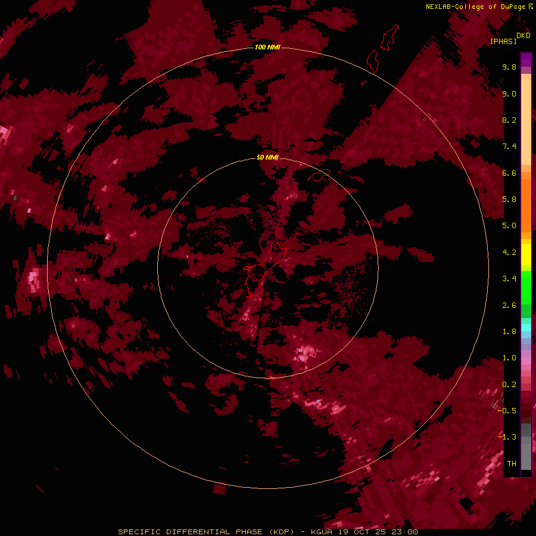The image size is (536, 536).
Task: Pick the purple swatch atop the color bar
Action: pyautogui.click(x=526, y=60)
